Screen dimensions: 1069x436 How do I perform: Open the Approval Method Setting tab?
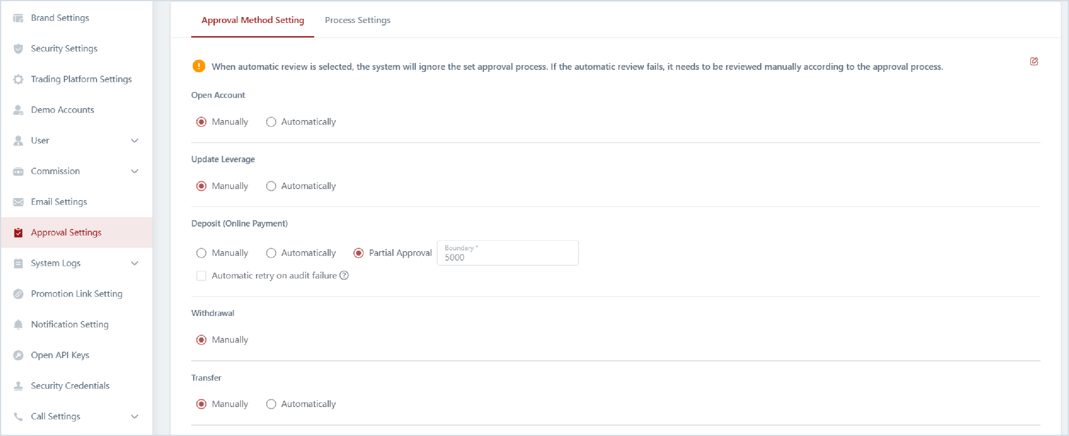tap(252, 20)
